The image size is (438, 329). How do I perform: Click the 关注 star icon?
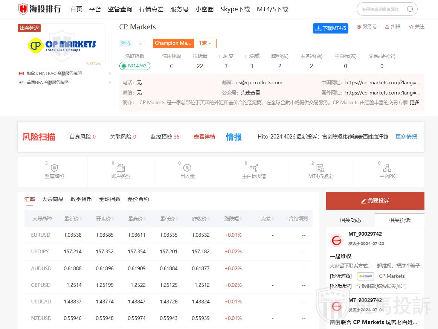411,27
